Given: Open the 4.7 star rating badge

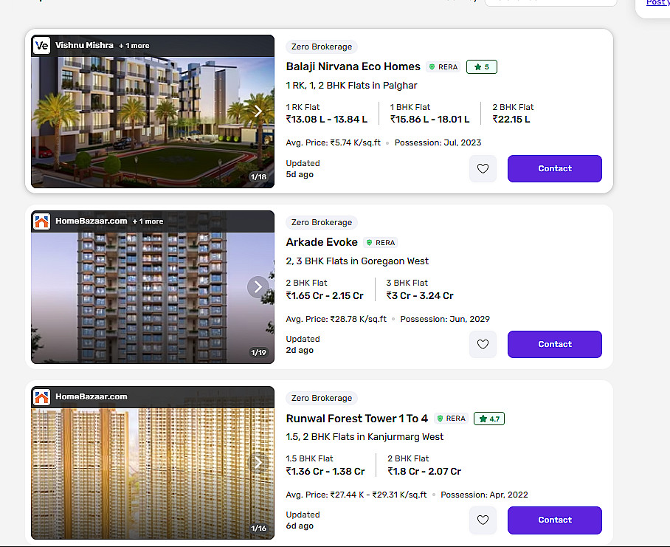Looking at the screenshot, I should 489,419.
